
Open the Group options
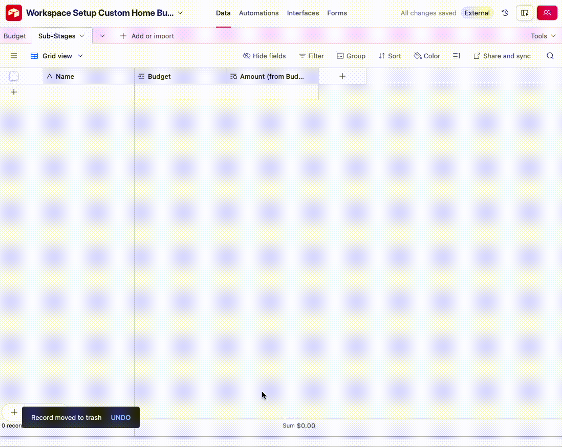(351, 56)
